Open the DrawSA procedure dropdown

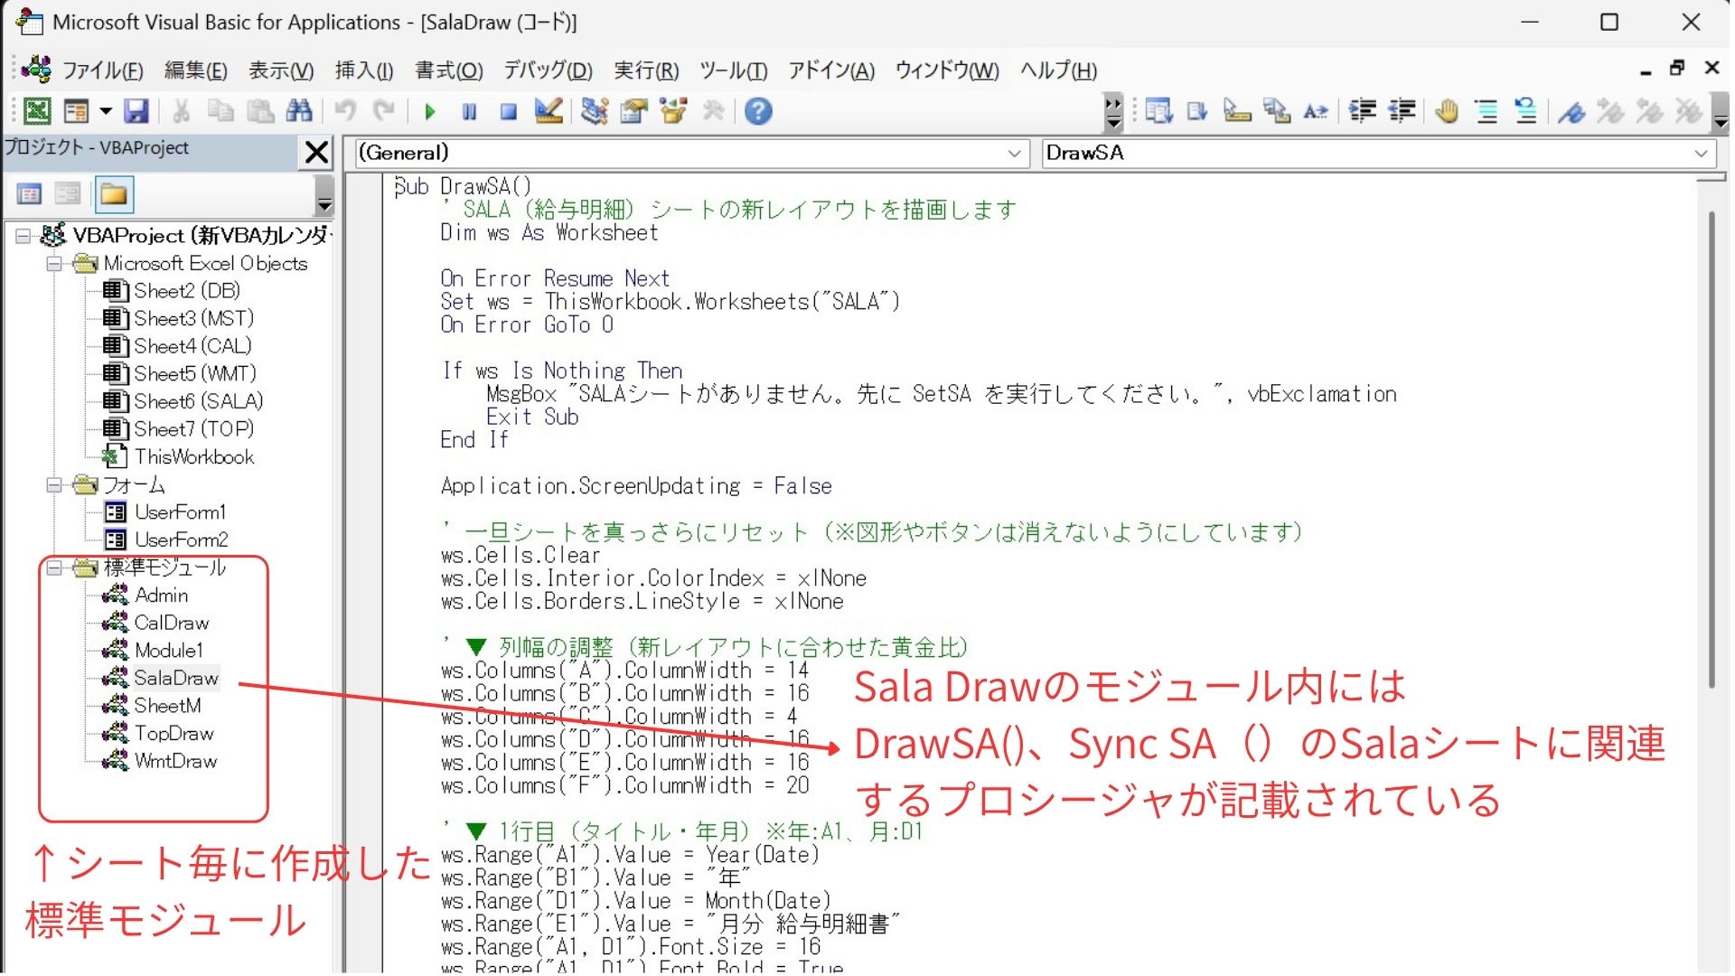(1701, 154)
